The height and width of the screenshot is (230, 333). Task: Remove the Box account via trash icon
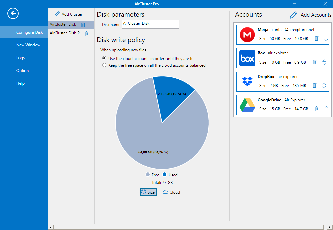tap(315, 62)
